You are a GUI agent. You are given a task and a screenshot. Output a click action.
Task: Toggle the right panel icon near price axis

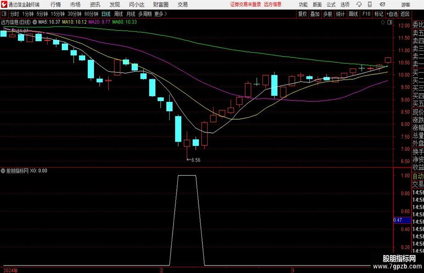pos(389,22)
